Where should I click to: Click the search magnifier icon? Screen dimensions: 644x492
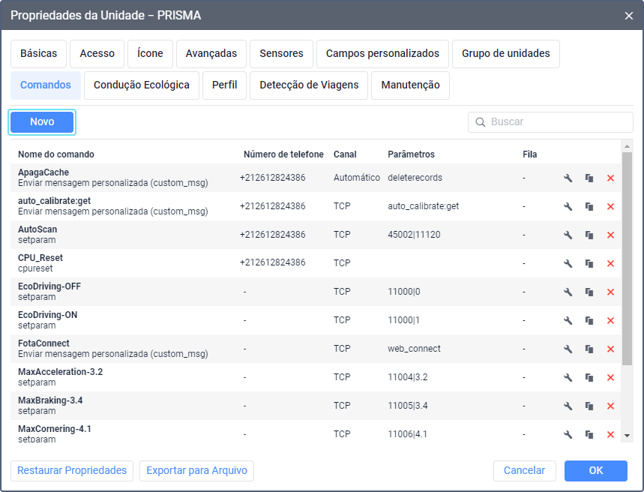tap(481, 122)
